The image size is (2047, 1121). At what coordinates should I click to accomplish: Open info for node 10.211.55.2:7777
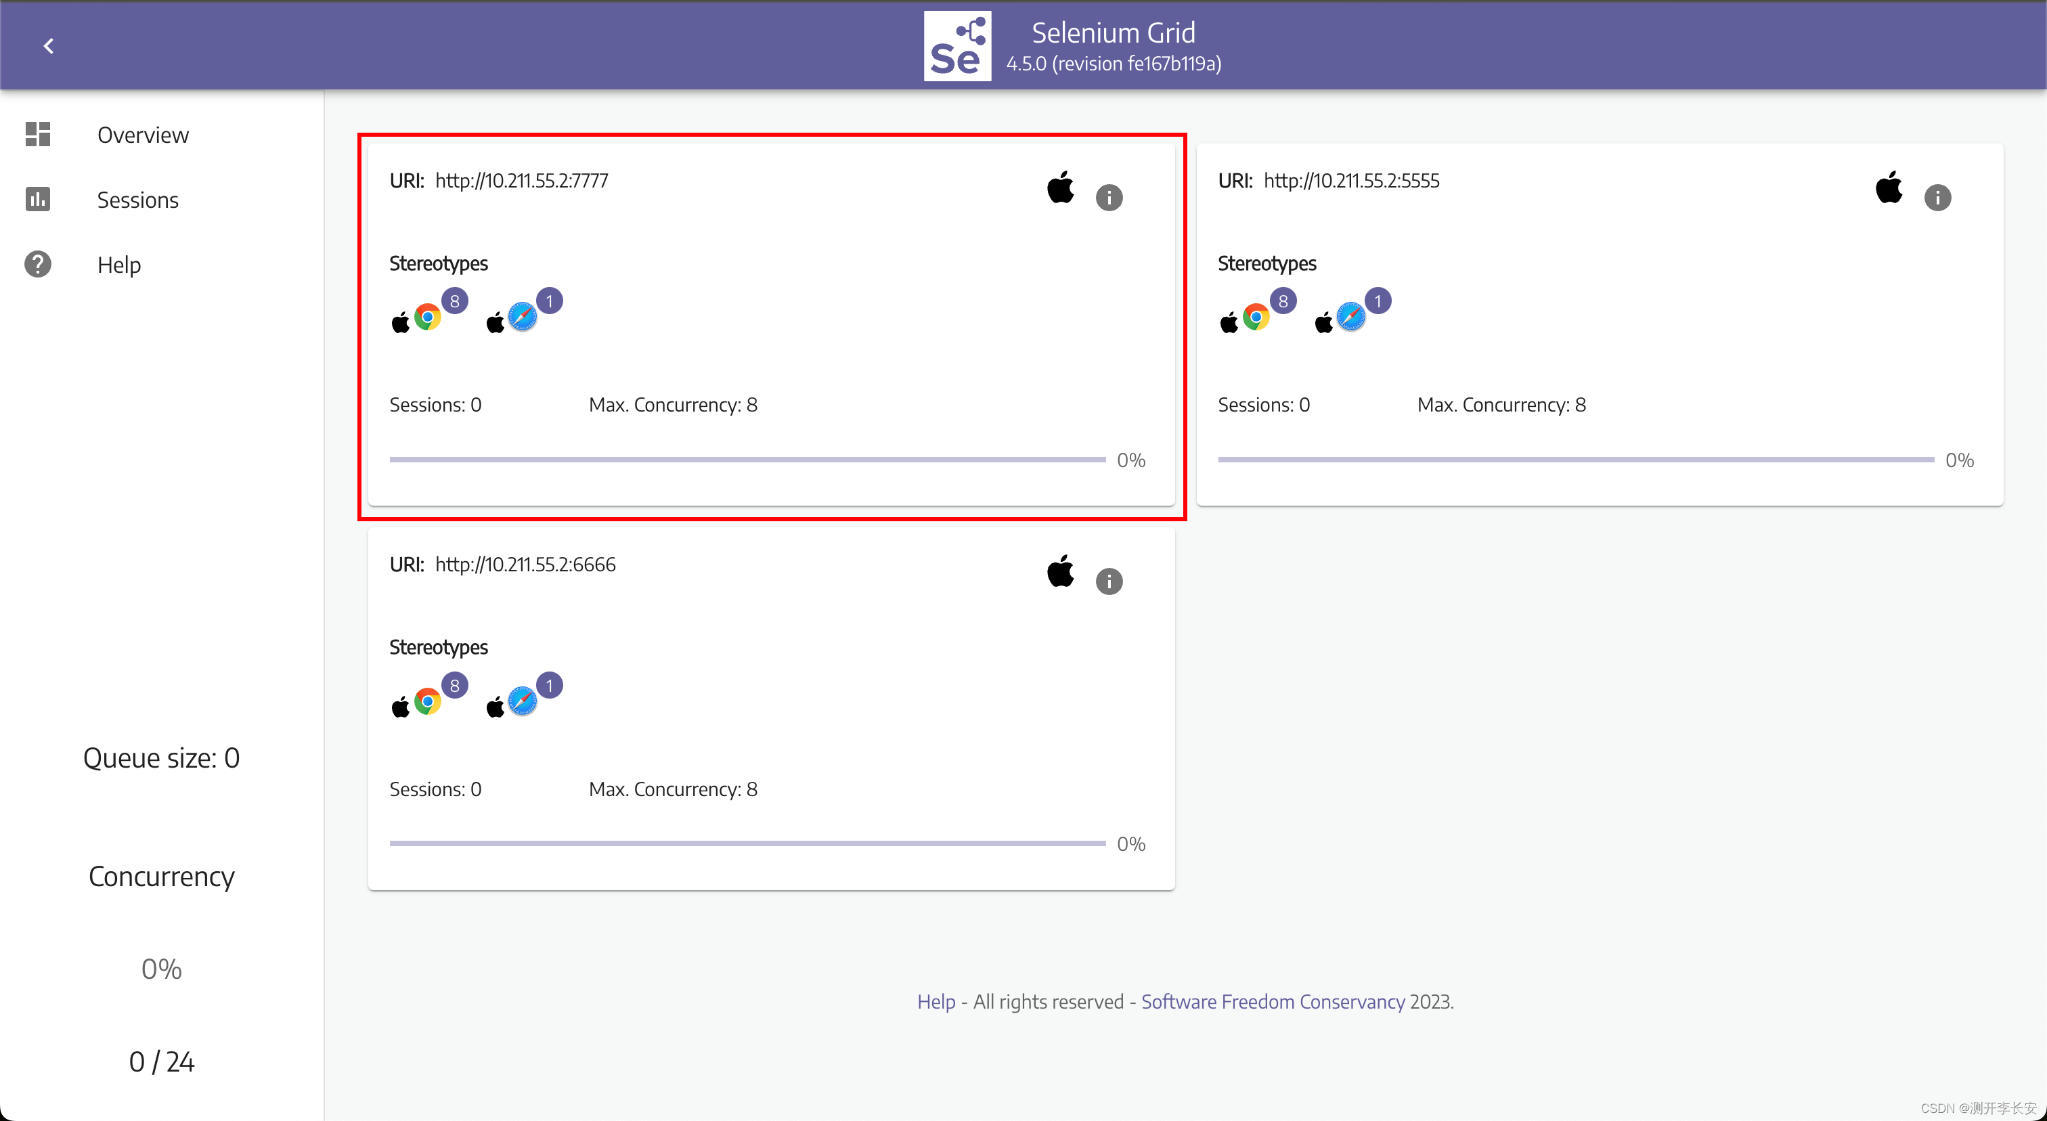(x=1109, y=198)
